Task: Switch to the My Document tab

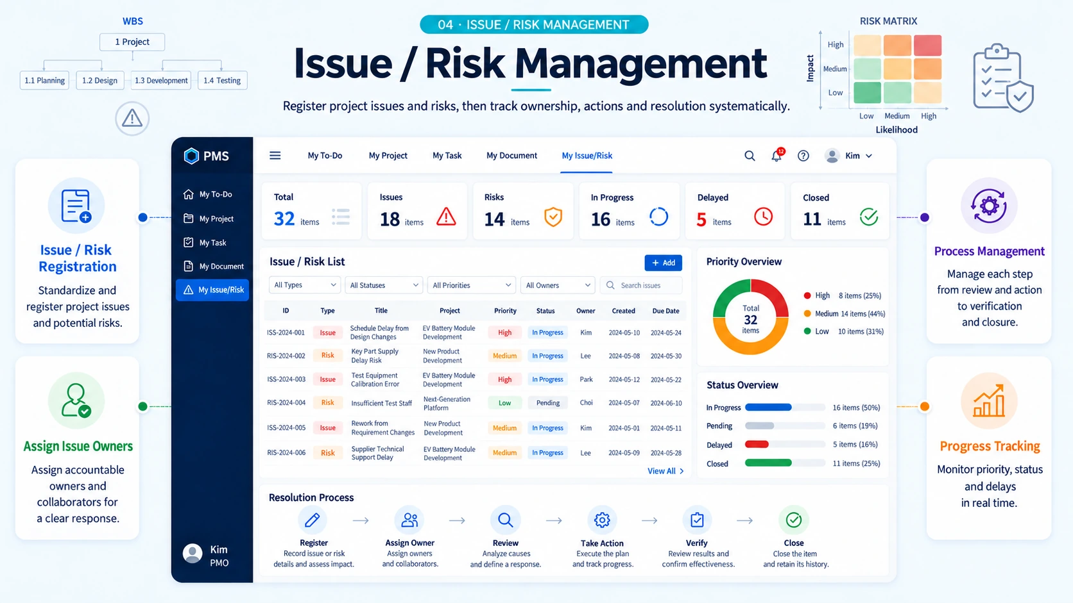Action: 512,156
